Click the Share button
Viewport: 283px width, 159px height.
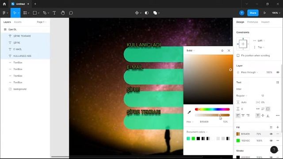tap(253, 13)
